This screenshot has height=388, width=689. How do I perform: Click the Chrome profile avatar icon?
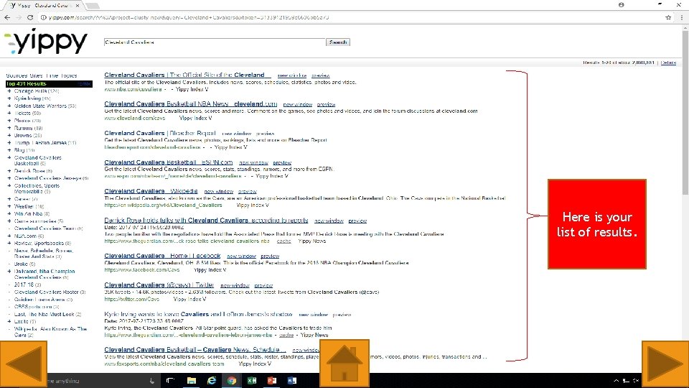click(622, 5)
